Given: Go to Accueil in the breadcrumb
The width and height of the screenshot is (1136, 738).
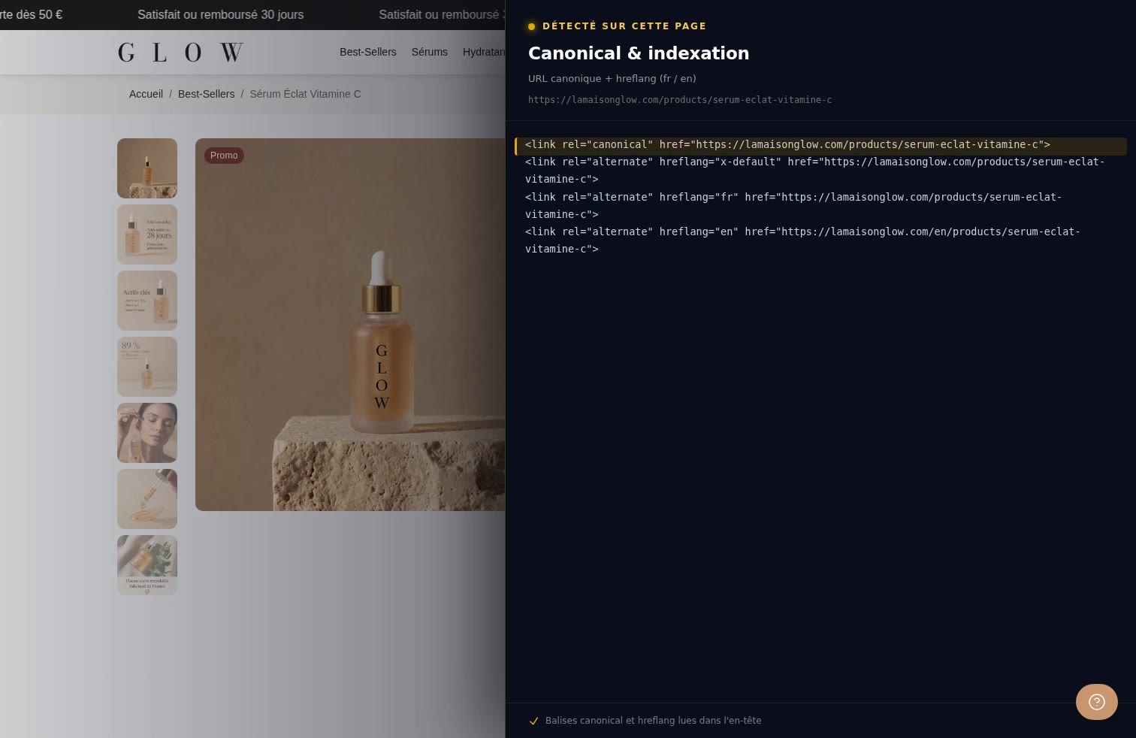Looking at the screenshot, I should [146, 94].
